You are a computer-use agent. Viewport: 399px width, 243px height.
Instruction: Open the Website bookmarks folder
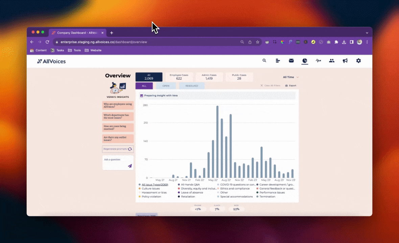click(x=93, y=50)
